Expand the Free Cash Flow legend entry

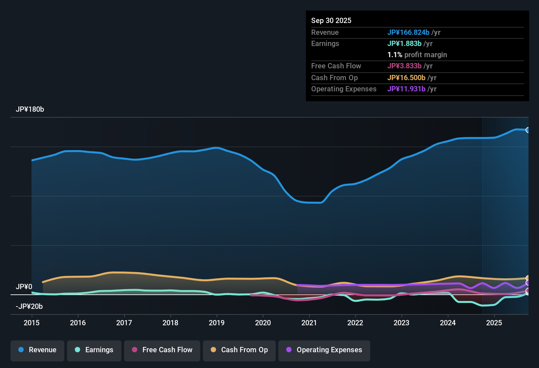162,350
